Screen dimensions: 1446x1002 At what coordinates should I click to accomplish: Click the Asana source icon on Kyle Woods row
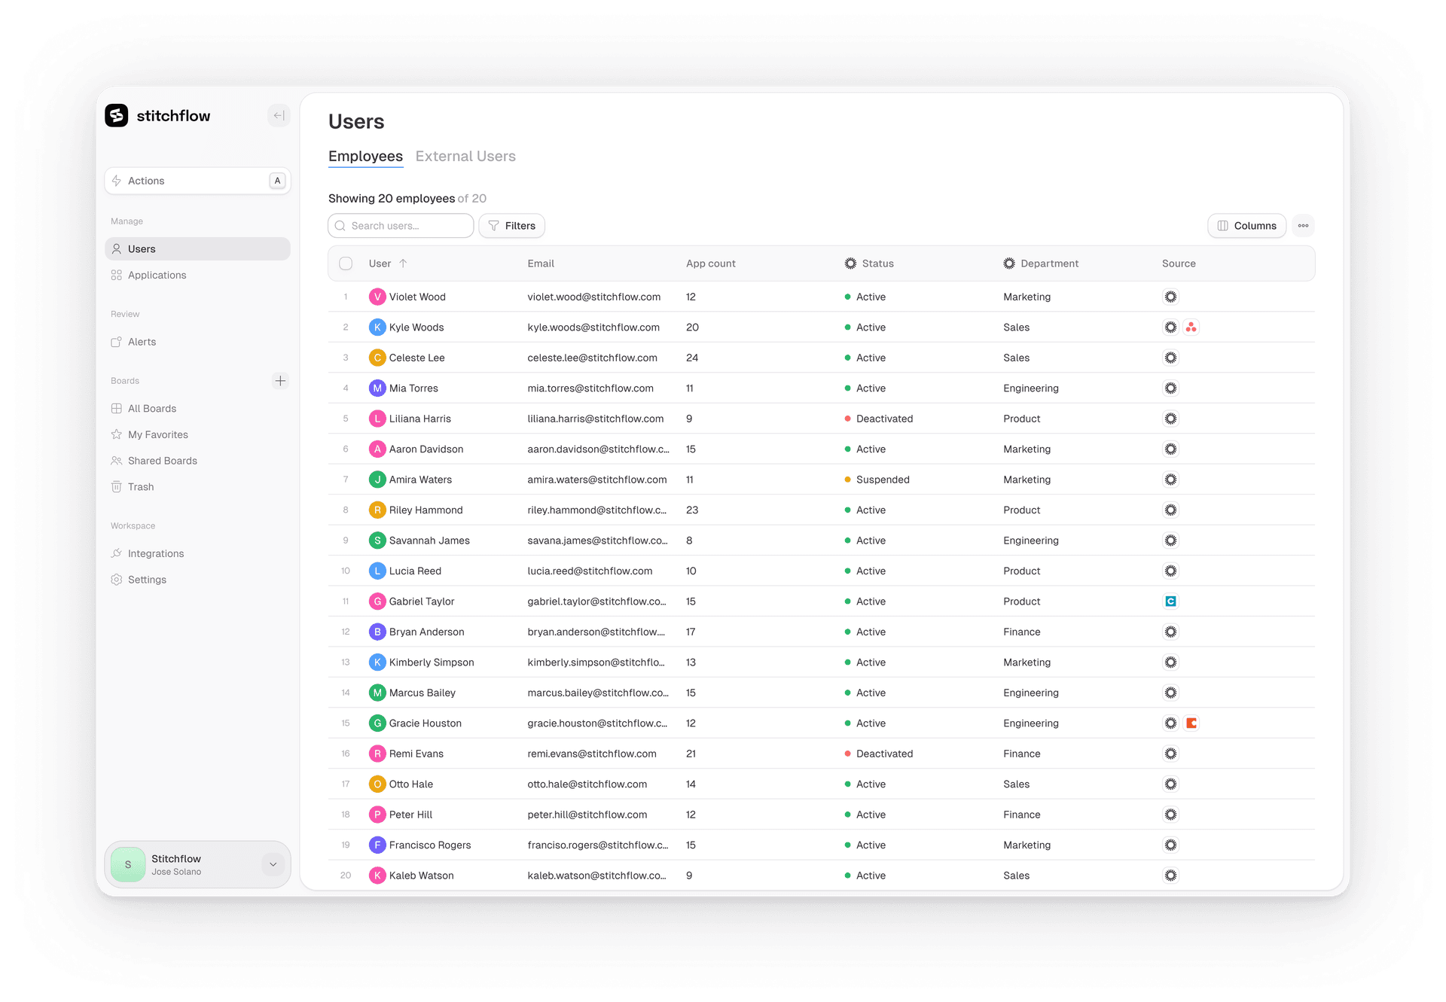[x=1191, y=327]
